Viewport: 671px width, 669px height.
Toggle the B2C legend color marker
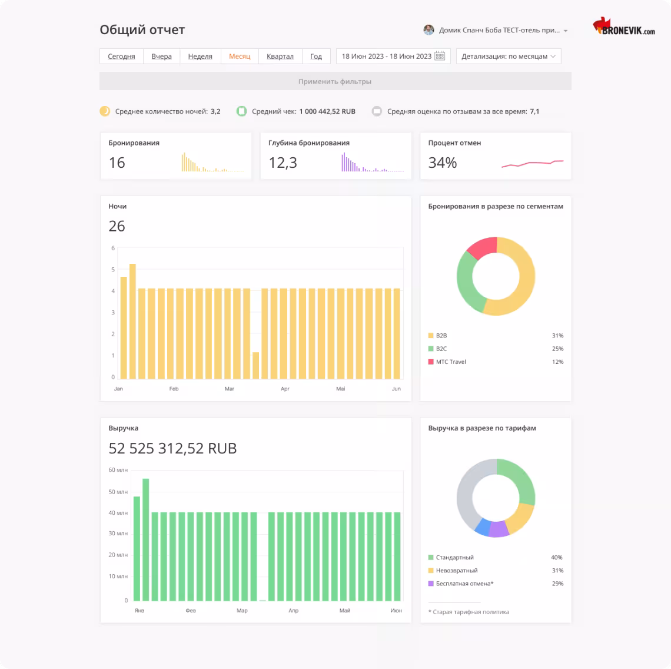431,349
